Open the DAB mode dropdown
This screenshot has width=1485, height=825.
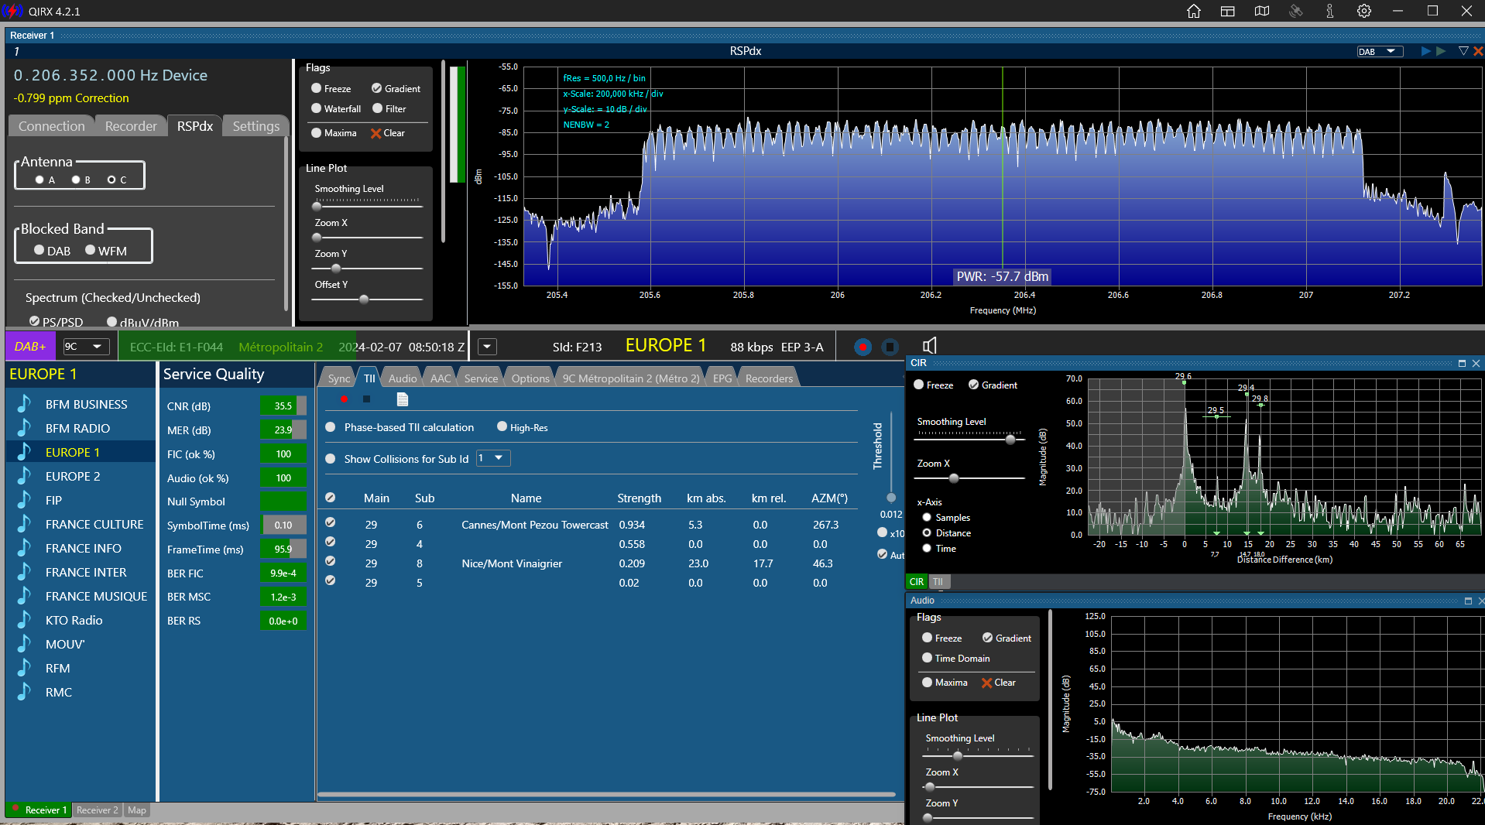(x=1380, y=51)
